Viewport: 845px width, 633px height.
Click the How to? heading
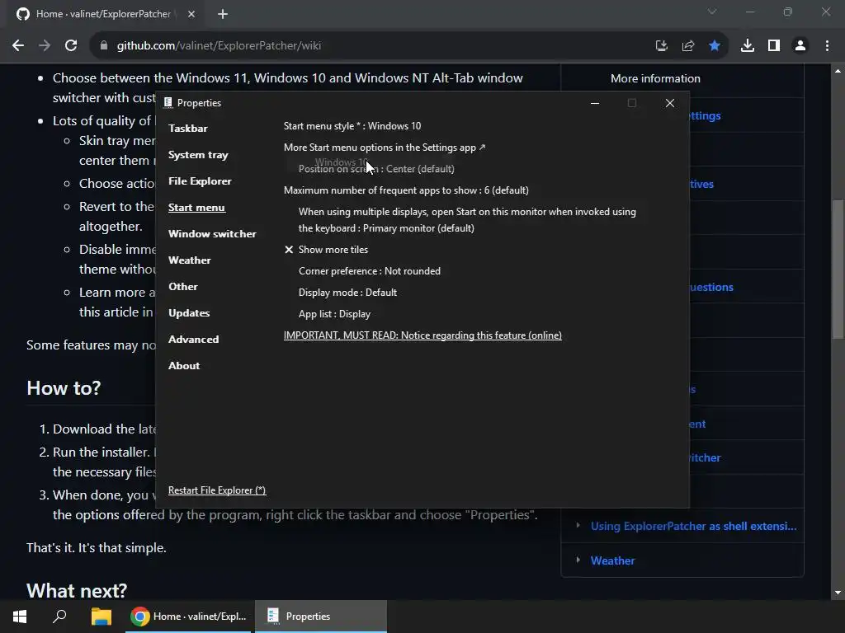64,388
